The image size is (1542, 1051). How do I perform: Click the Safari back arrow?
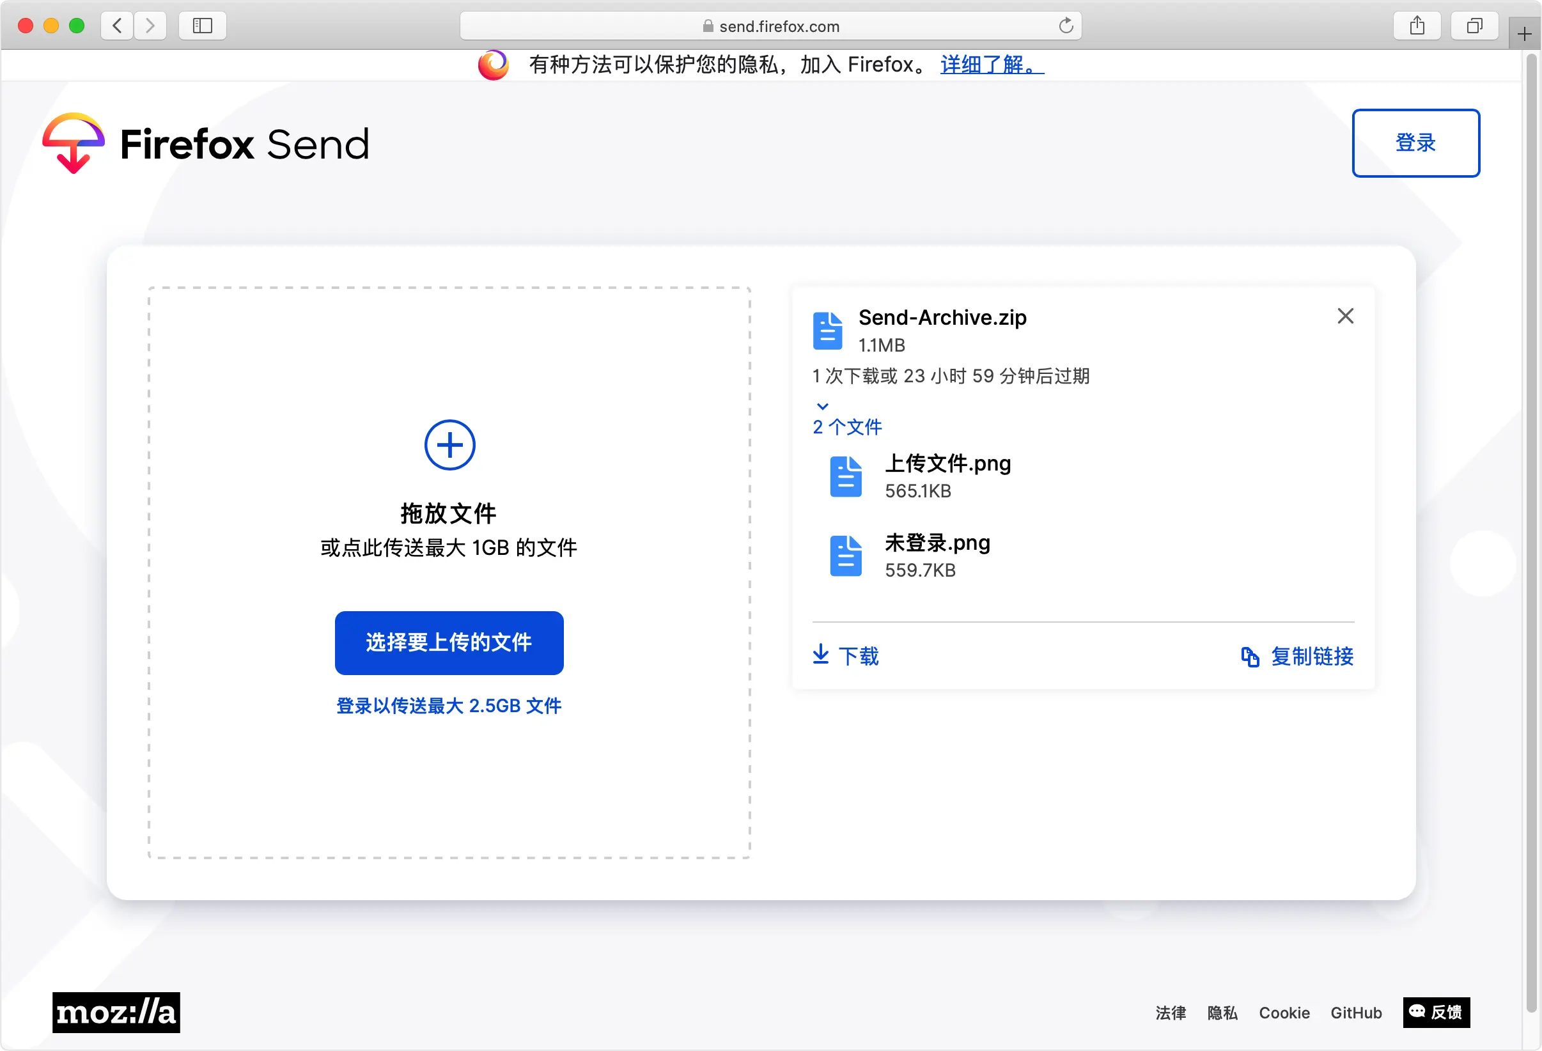pyautogui.click(x=118, y=26)
